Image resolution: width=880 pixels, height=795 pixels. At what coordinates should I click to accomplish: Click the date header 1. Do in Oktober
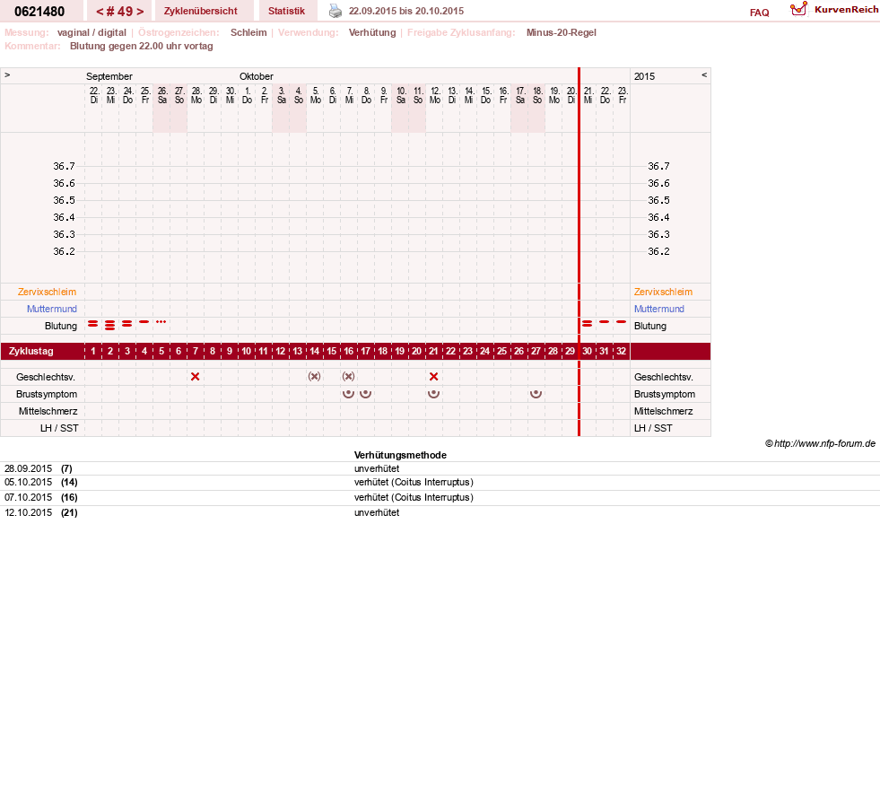click(x=247, y=95)
